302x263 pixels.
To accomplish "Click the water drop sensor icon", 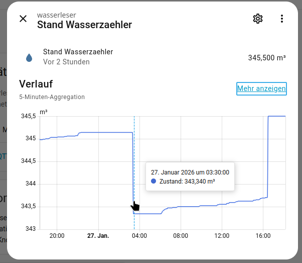I will point(29,57).
